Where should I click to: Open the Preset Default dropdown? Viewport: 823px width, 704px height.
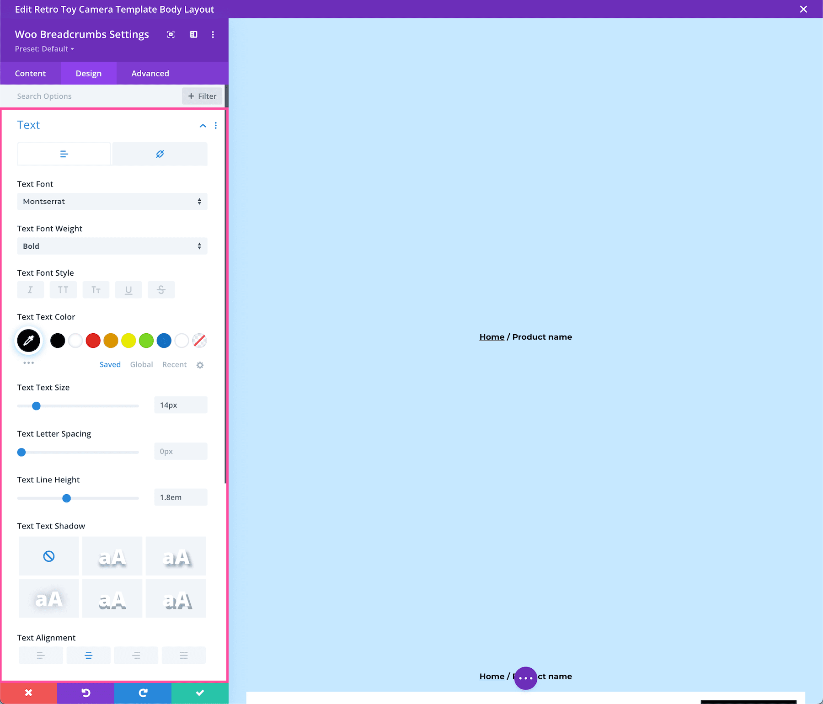click(x=44, y=48)
